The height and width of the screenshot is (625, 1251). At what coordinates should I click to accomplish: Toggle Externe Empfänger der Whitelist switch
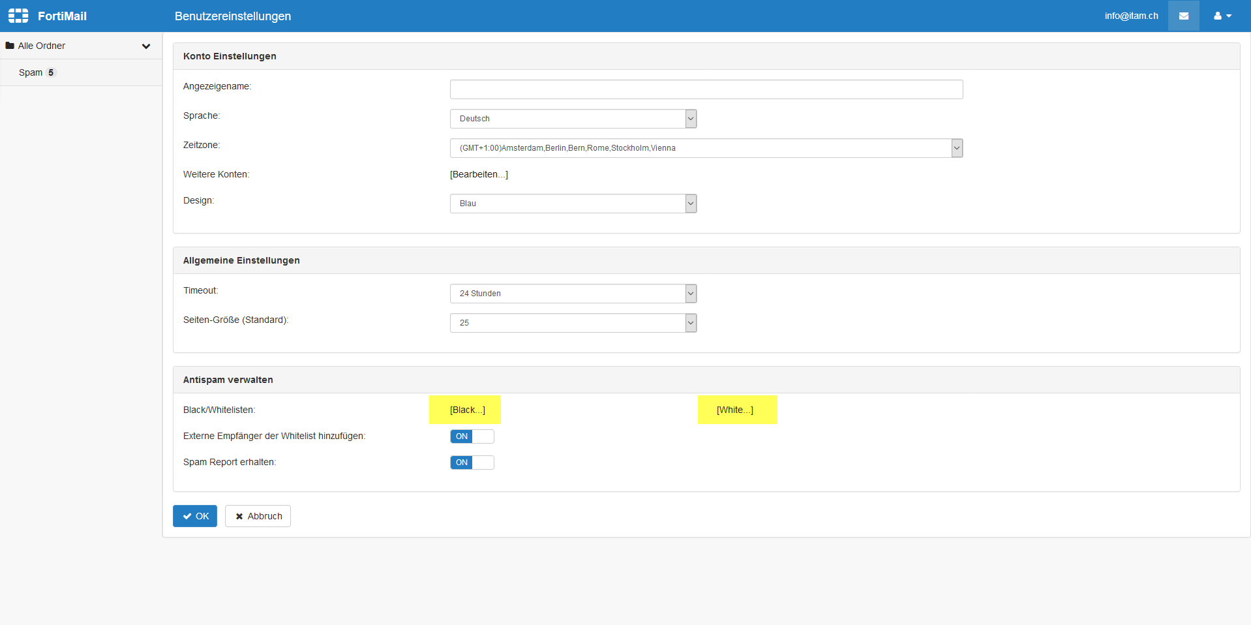(472, 436)
